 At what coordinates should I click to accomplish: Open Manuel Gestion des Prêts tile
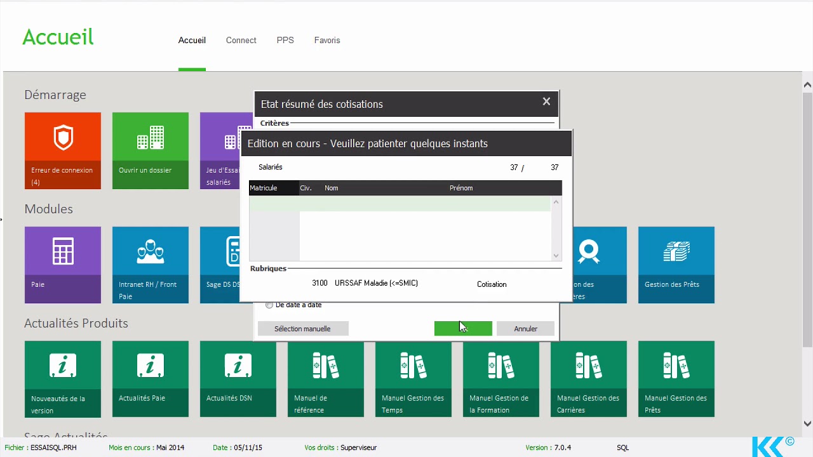pos(676,379)
